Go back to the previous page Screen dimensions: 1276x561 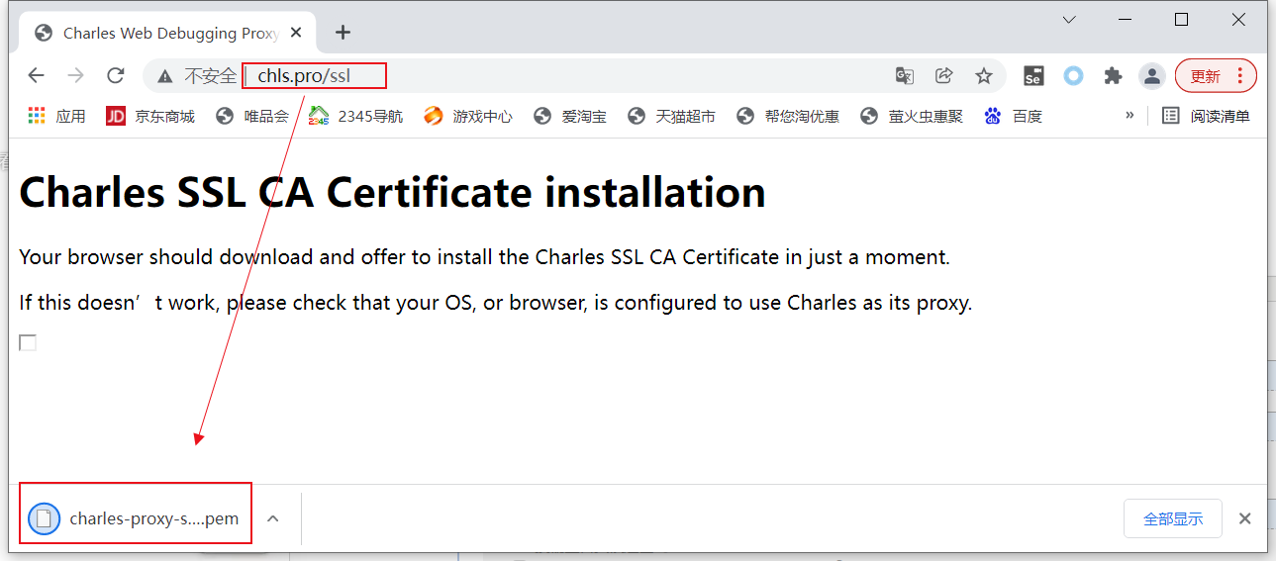pos(36,75)
